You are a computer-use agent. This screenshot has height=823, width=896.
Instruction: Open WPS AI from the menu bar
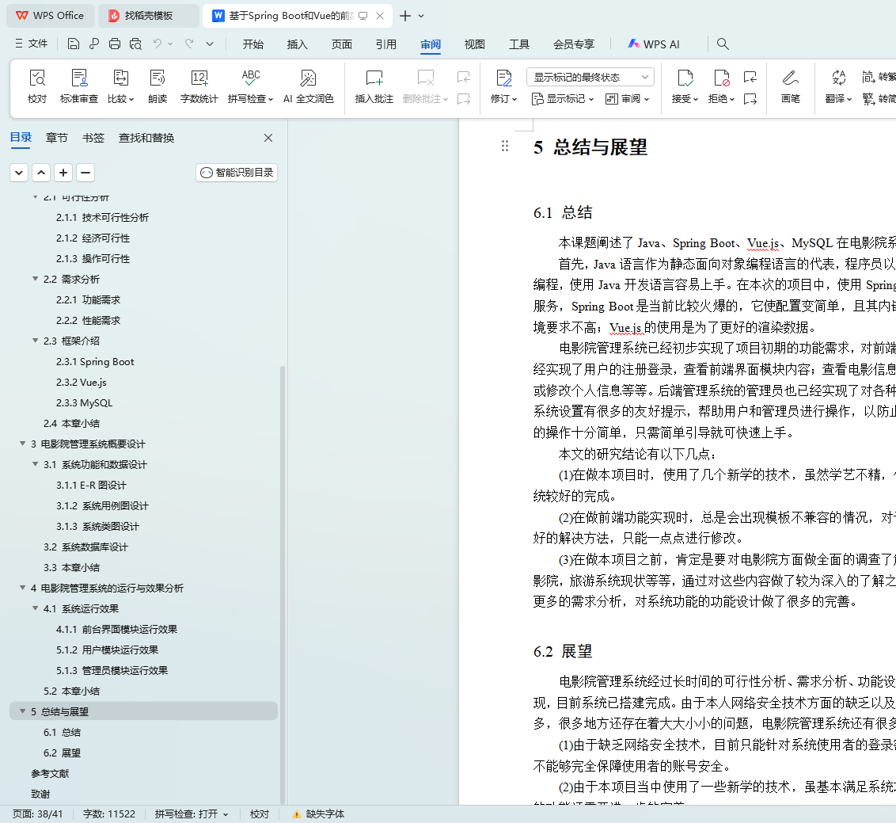(x=654, y=44)
